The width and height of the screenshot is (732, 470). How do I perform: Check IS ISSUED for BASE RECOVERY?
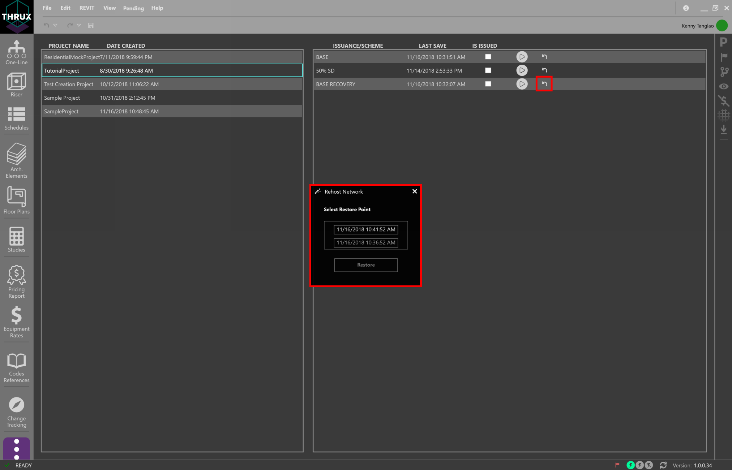(488, 84)
